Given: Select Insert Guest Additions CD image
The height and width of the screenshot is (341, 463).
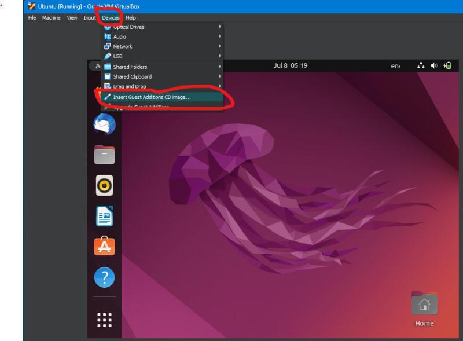Looking at the screenshot, I should (x=163, y=97).
